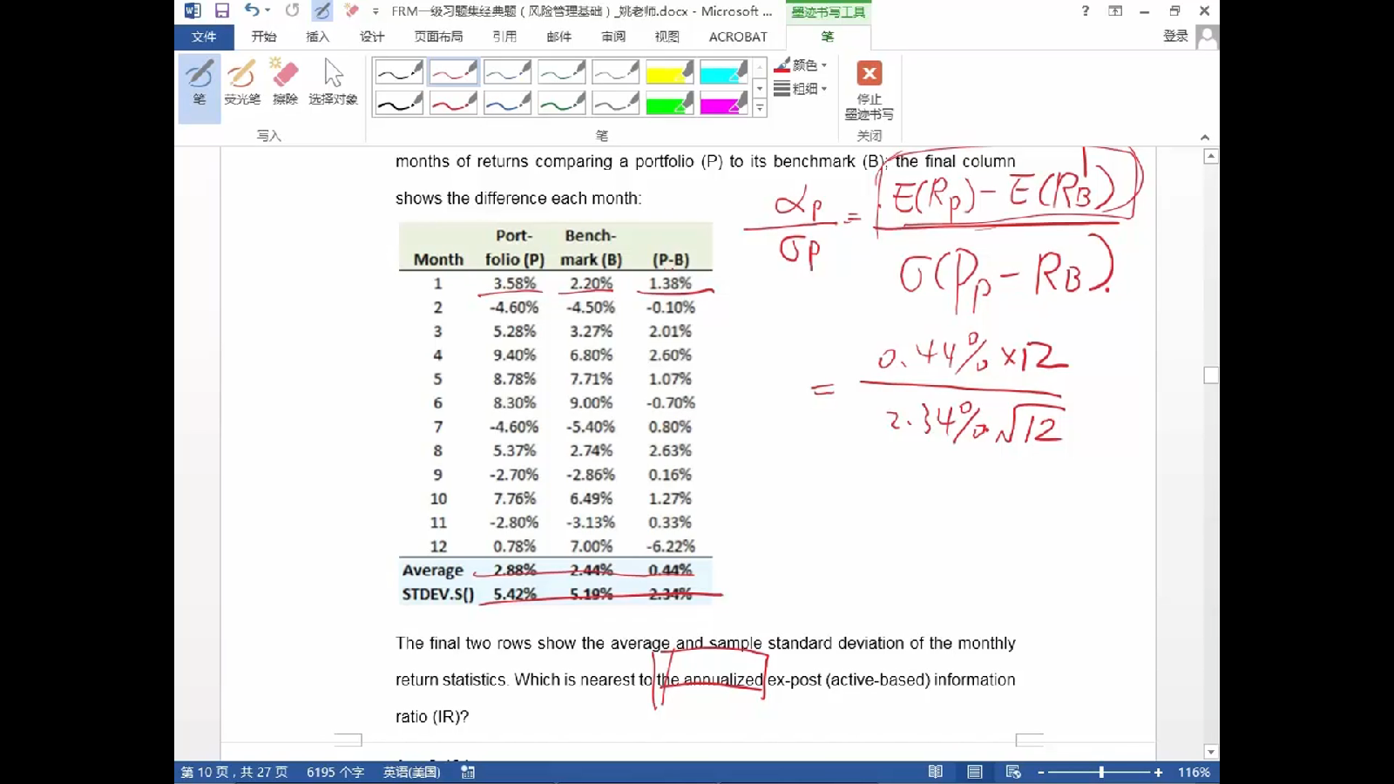Switch to the 开始 Home tab
Screen dimensions: 1394x784
pos(264,37)
